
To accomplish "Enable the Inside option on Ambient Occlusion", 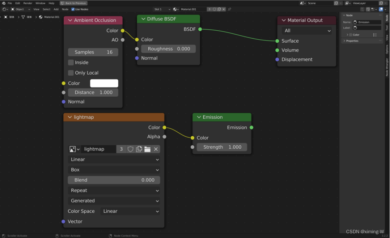I will (71, 62).
